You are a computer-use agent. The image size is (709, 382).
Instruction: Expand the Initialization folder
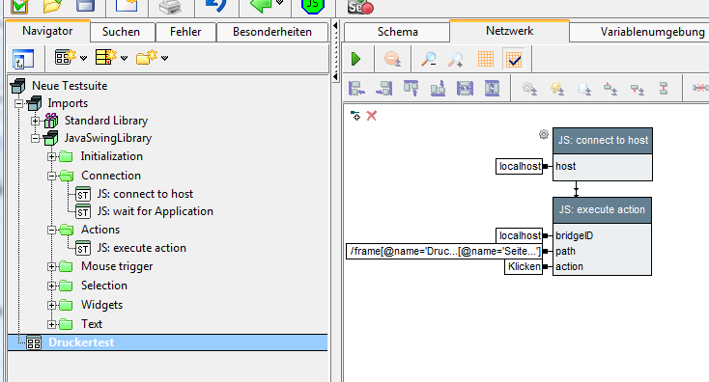[51, 156]
